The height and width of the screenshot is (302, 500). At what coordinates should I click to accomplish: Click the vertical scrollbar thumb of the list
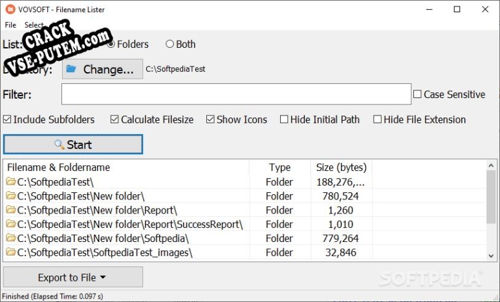coord(491,197)
